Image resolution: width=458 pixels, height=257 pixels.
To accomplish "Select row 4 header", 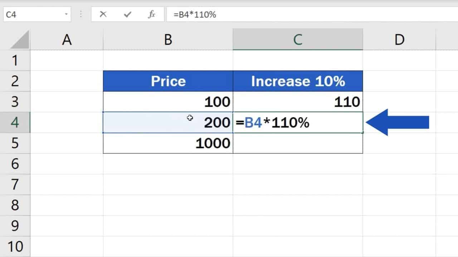I will tap(15, 122).
